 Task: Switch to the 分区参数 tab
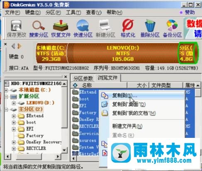(x=83, y=78)
